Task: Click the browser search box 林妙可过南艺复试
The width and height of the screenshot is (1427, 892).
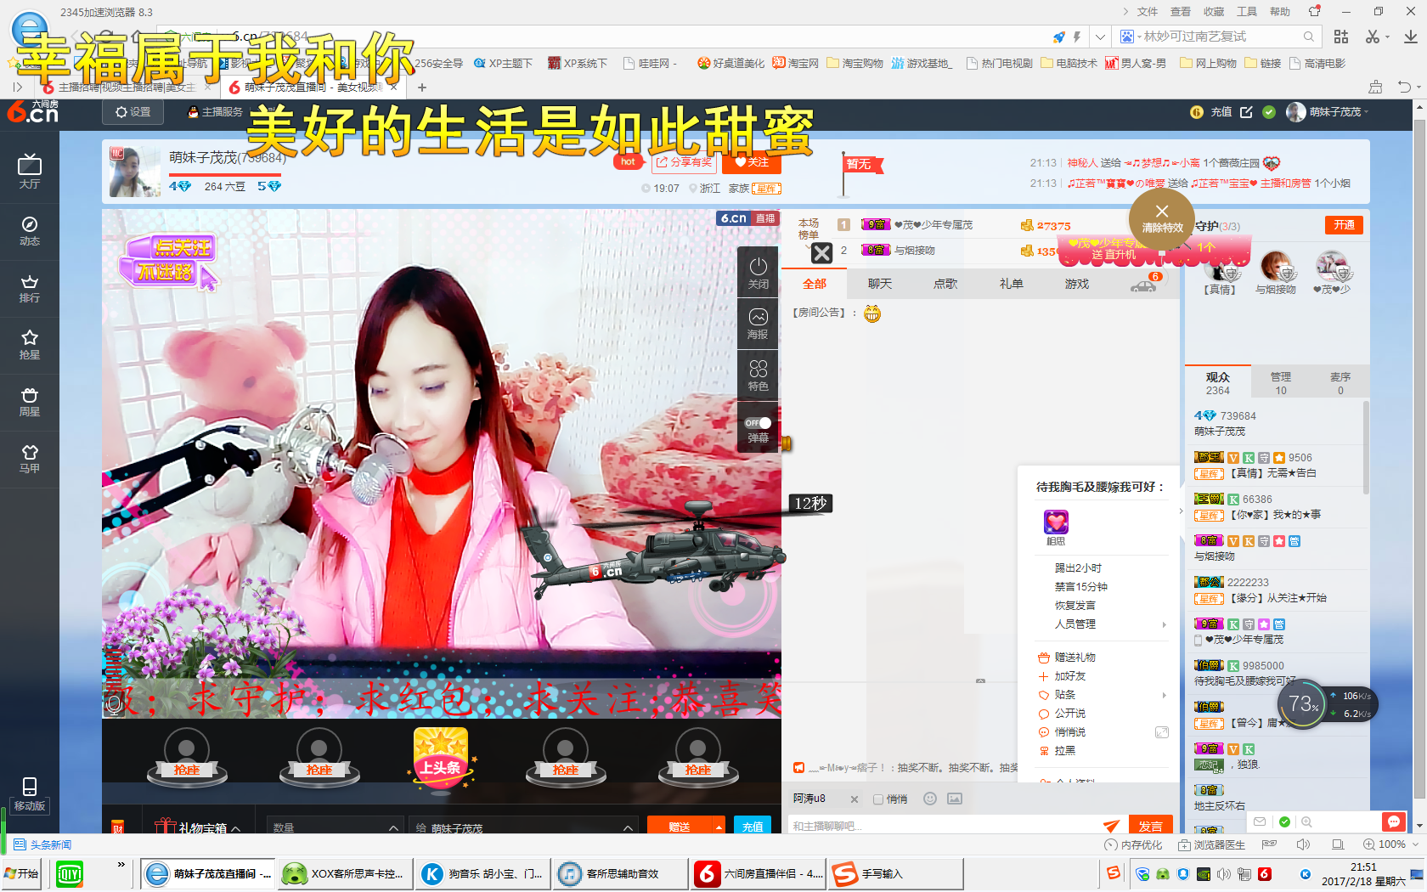Action: tap(1215, 37)
